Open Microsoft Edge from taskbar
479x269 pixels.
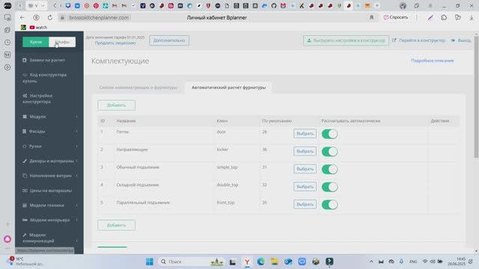click(260, 262)
